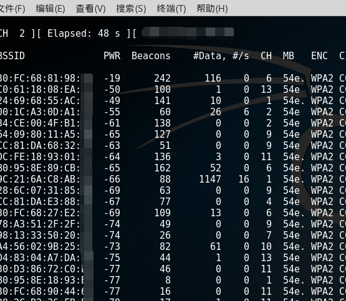This screenshot has height=301, width=346.
Task: Click the -50 PWR value
Action: pyautogui.click(x=112, y=90)
